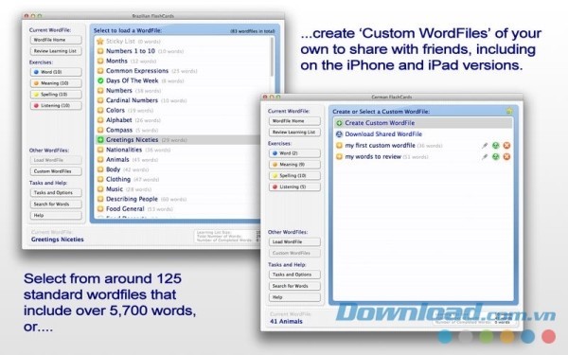Viewport: 568px width, 355px height.
Task: Open WordFile Home in the Brazilian FlashCards window
Action: (56, 40)
